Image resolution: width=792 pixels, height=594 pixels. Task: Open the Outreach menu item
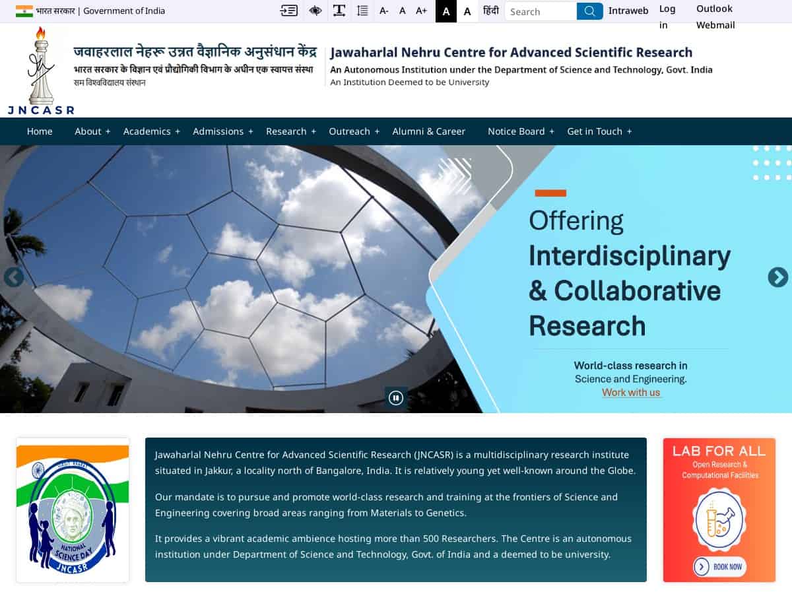(x=349, y=131)
